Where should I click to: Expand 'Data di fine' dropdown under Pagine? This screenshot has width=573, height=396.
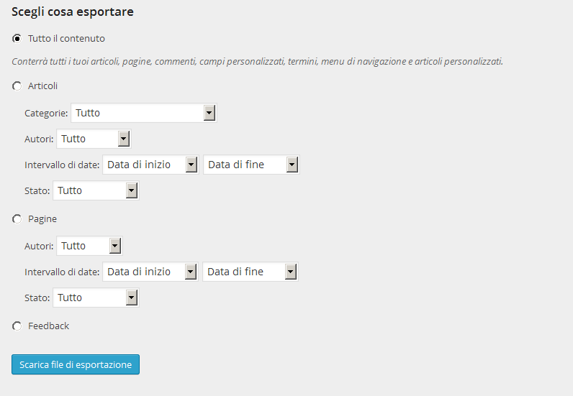[x=251, y=272]
